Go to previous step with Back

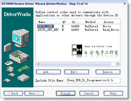point(13,93)
